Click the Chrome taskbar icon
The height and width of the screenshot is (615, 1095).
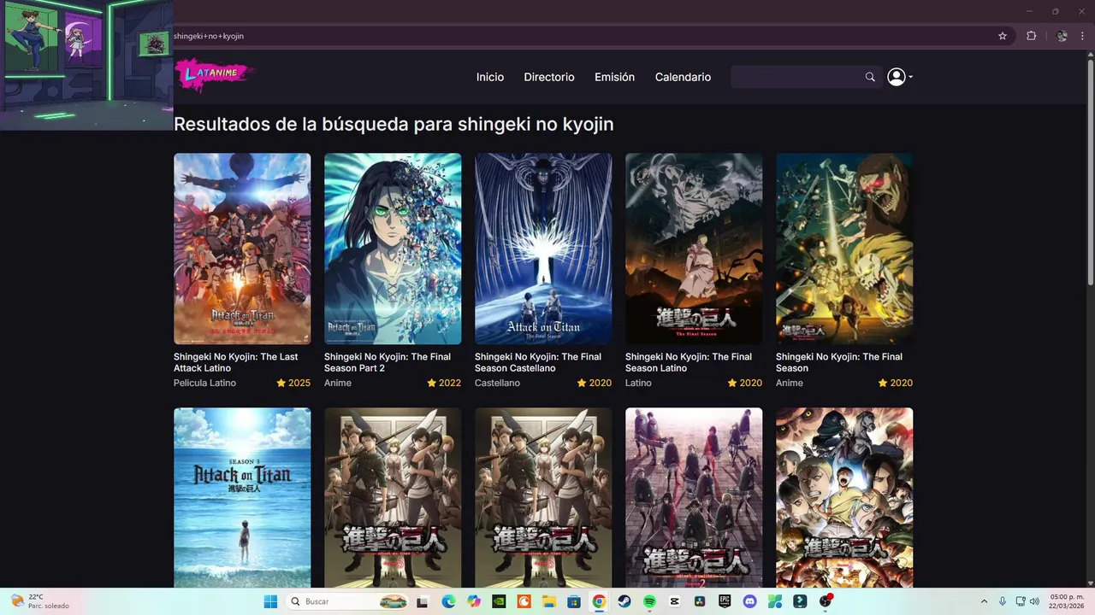point(599,601)
